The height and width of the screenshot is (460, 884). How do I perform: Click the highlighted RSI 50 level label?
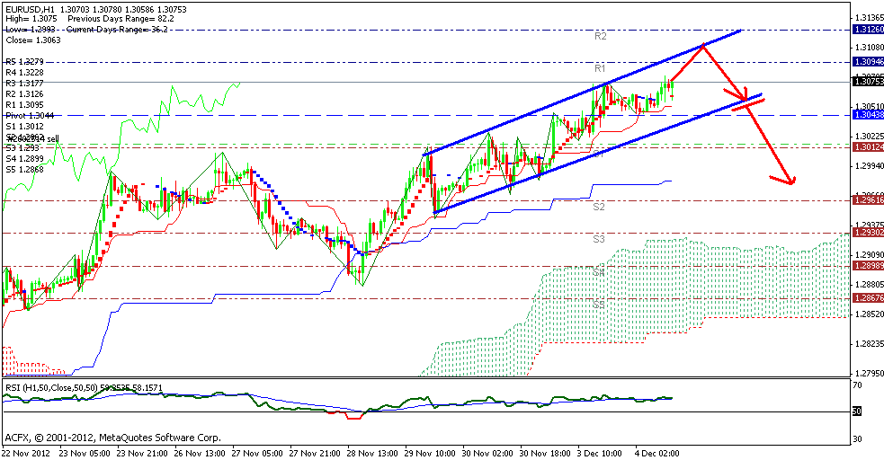tap(857, 411)
